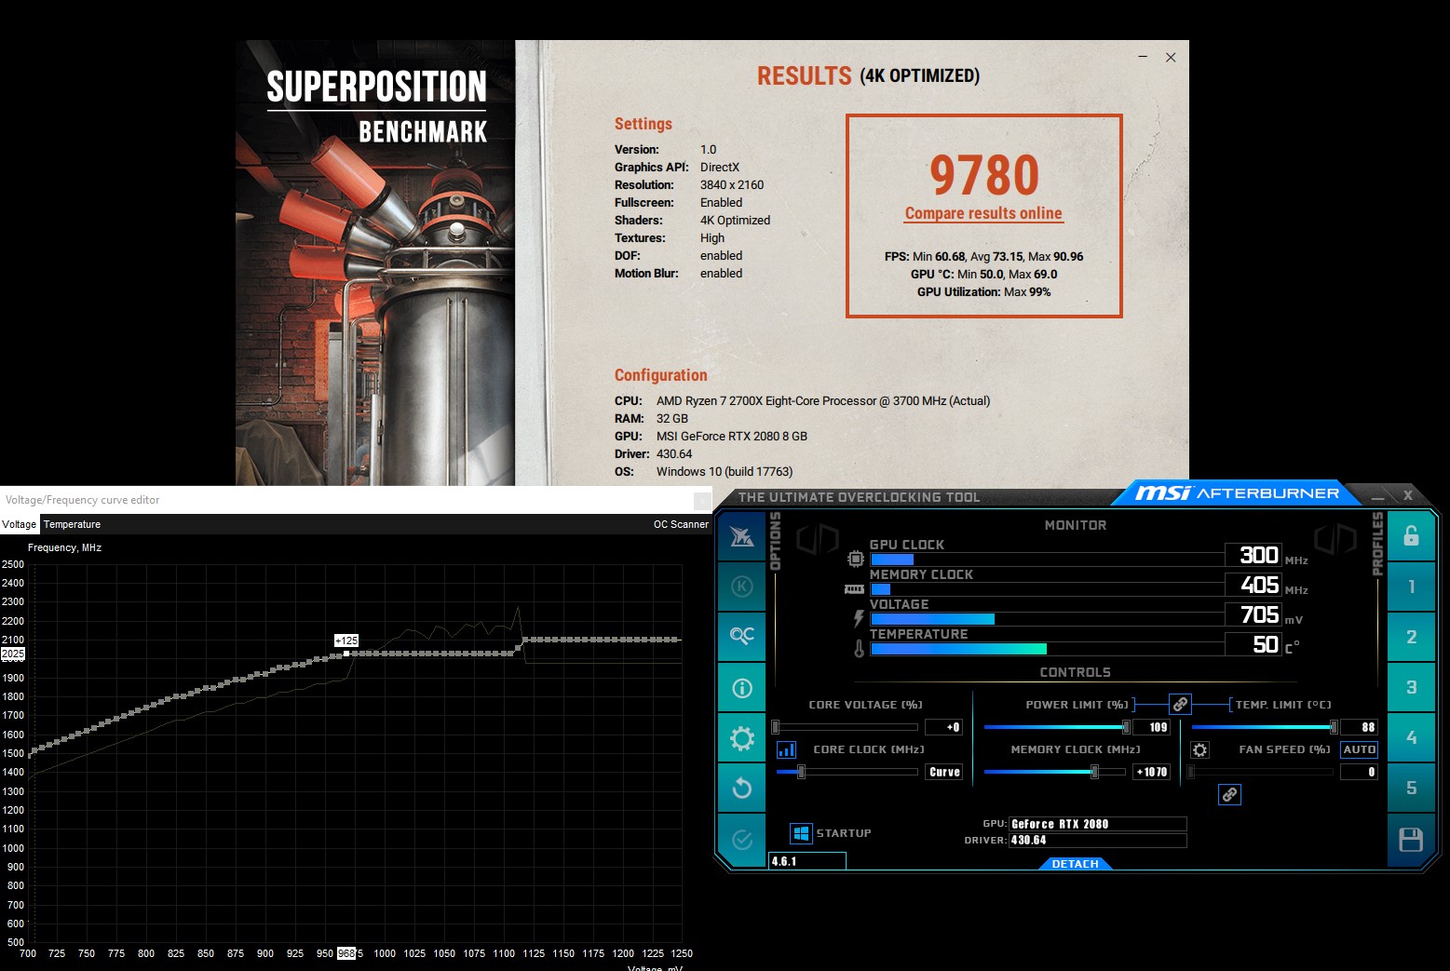The width and height of the screenshot is (1450, 971).
Task: Adjust the Core Voltage slider handle
Action: point(776,727)
